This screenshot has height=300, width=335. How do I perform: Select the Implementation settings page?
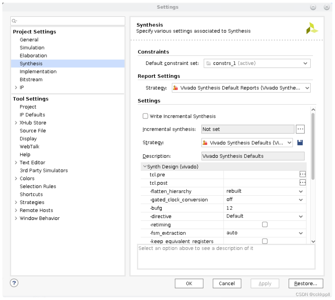pyautogui.click(x=38, y=72)
